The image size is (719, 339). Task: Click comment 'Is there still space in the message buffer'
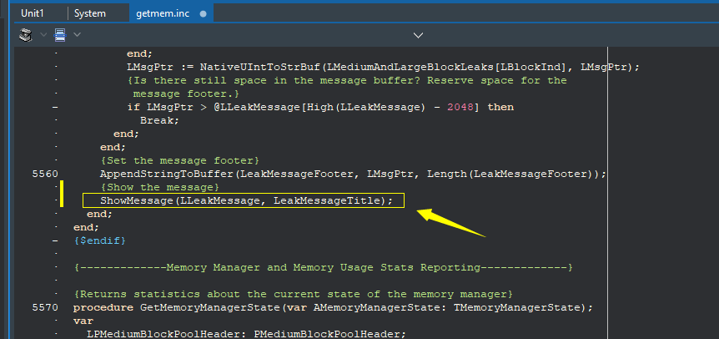pyautogui.click(x=347, y=81)
